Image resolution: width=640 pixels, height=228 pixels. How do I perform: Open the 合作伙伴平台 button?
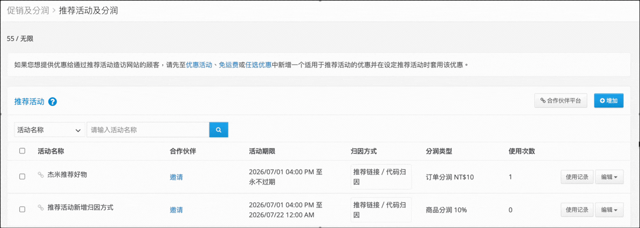click(561, 100)
